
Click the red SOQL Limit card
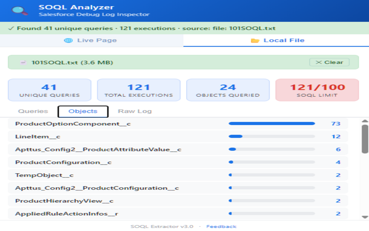tap(317, 90)
